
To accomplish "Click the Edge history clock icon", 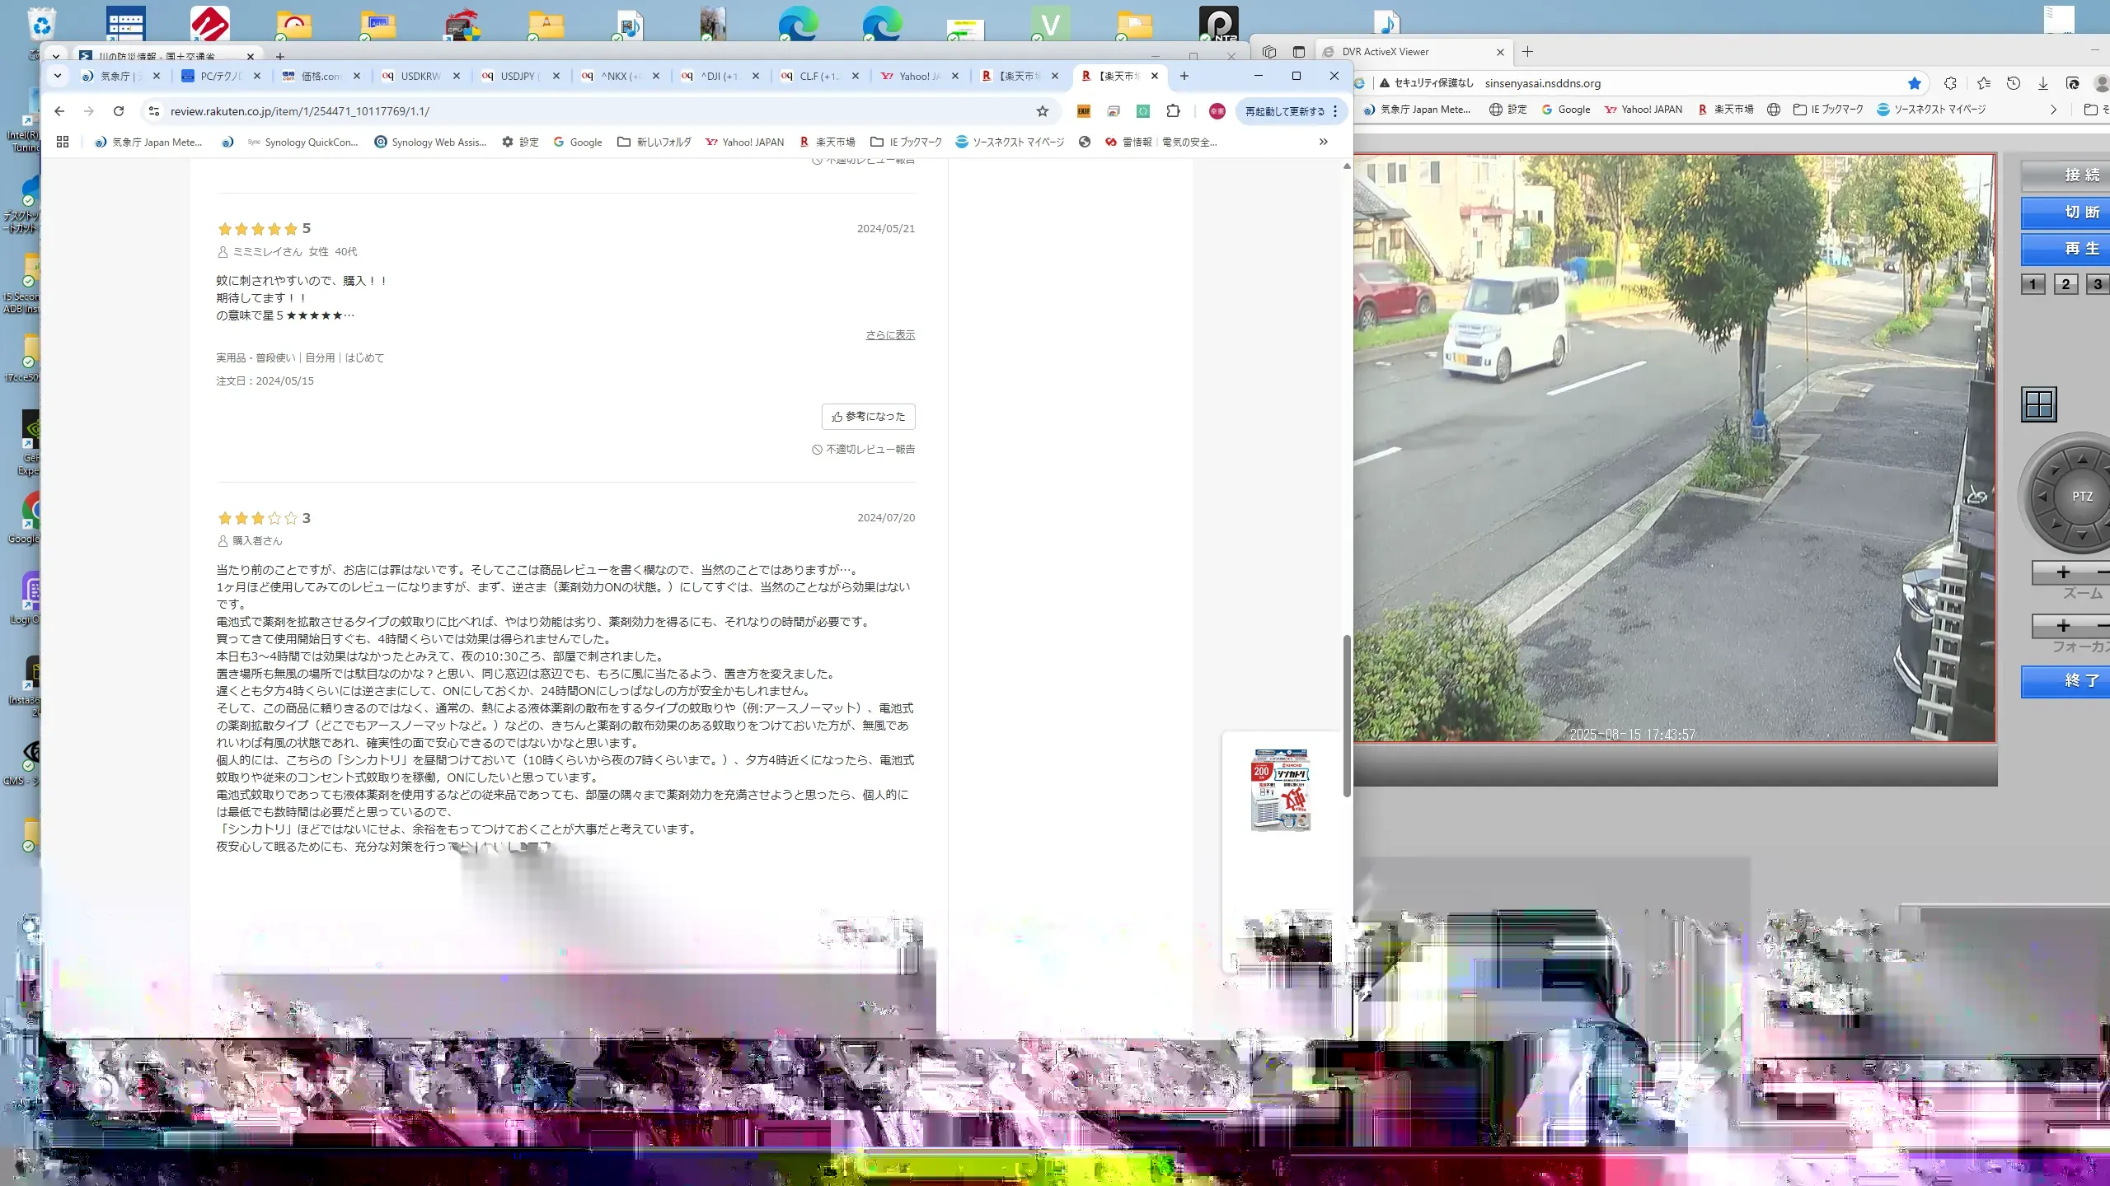I will tap(2014, 83).
